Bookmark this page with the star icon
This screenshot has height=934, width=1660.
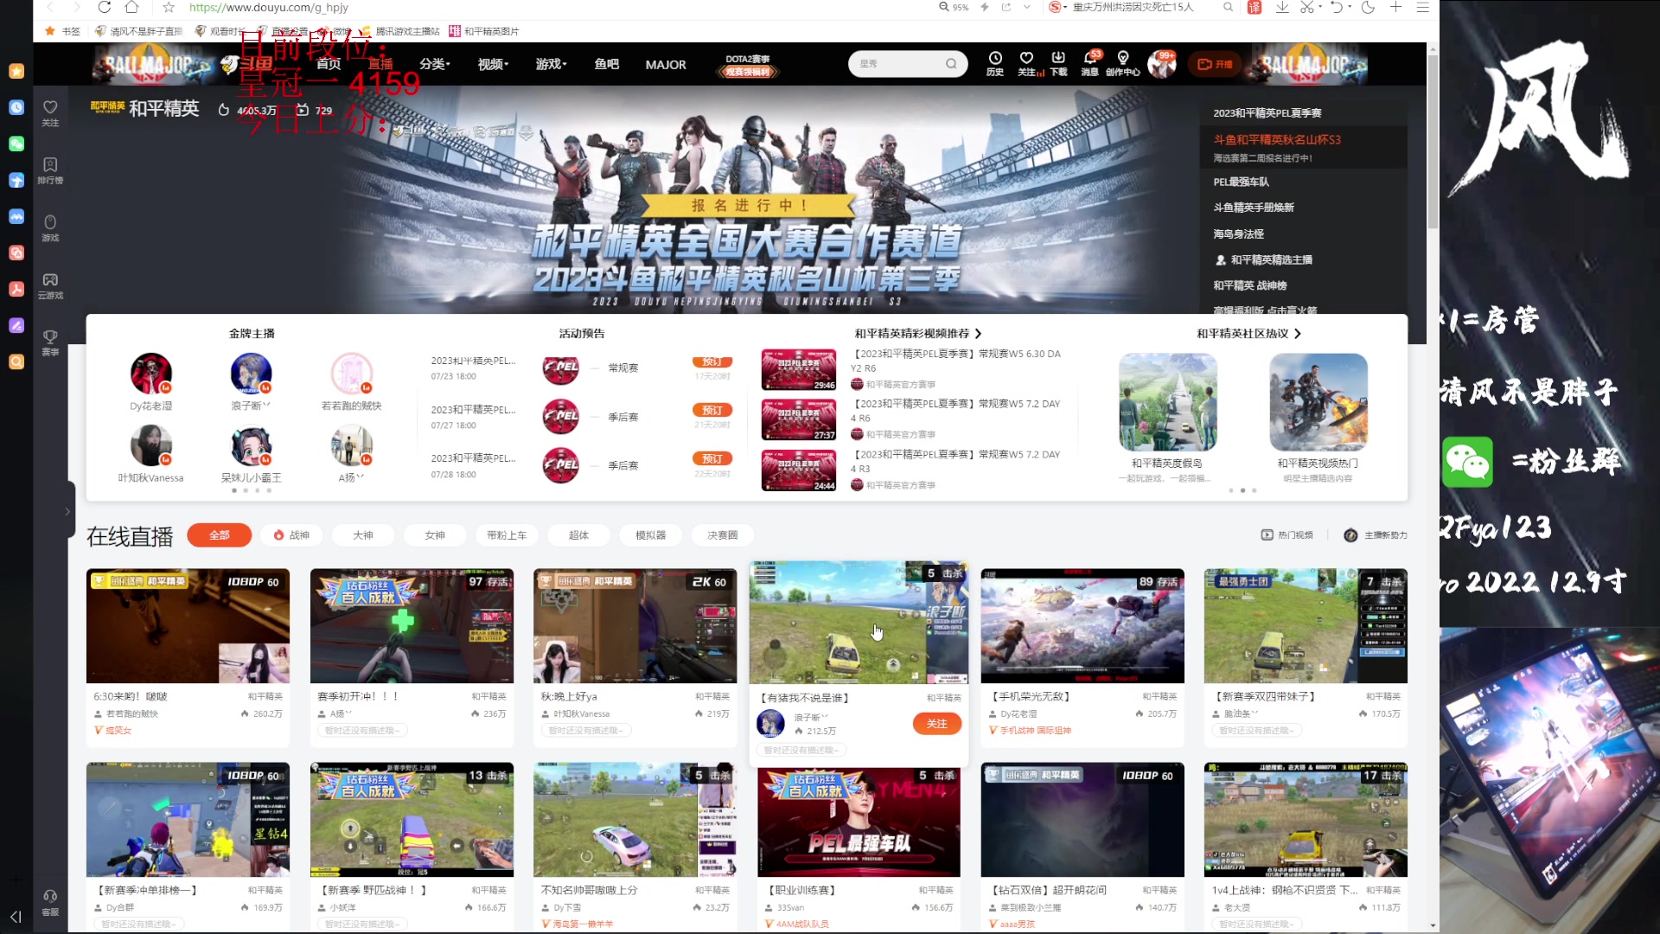point(169,7)
